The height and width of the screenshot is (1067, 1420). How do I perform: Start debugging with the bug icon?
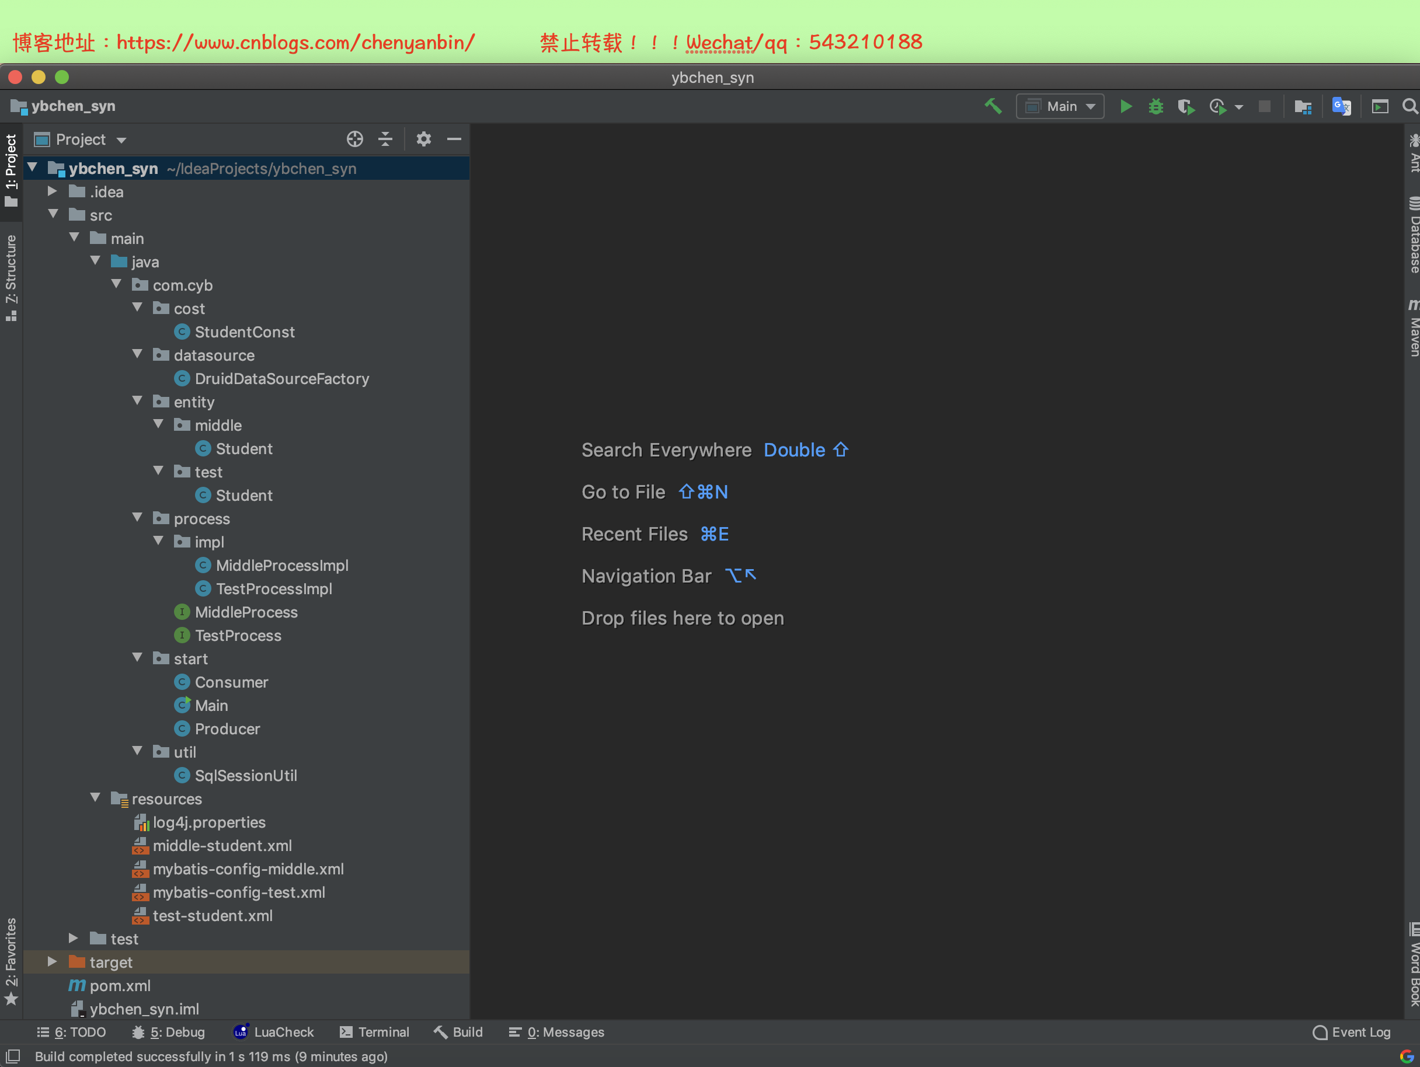pyautogui.click(x=1156, y=106)
